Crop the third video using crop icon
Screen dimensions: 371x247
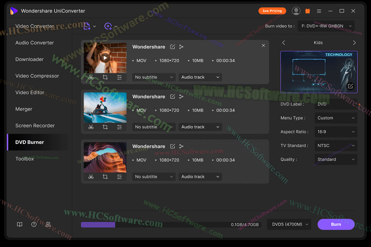pos(105,177)
